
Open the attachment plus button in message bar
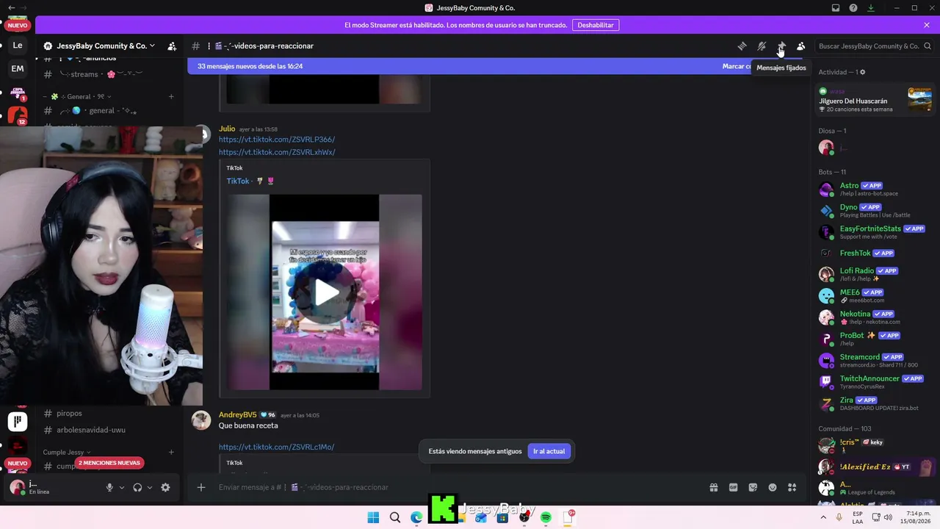[200, 487]
